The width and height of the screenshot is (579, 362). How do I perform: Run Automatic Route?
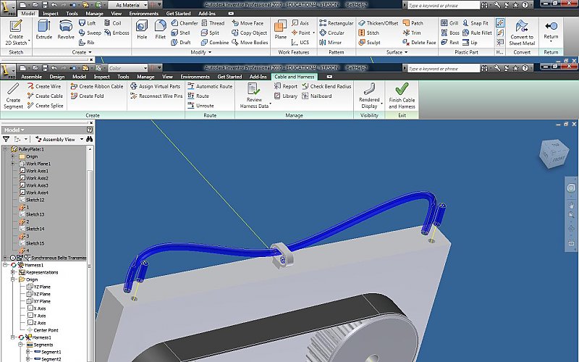tap(210, 86)
